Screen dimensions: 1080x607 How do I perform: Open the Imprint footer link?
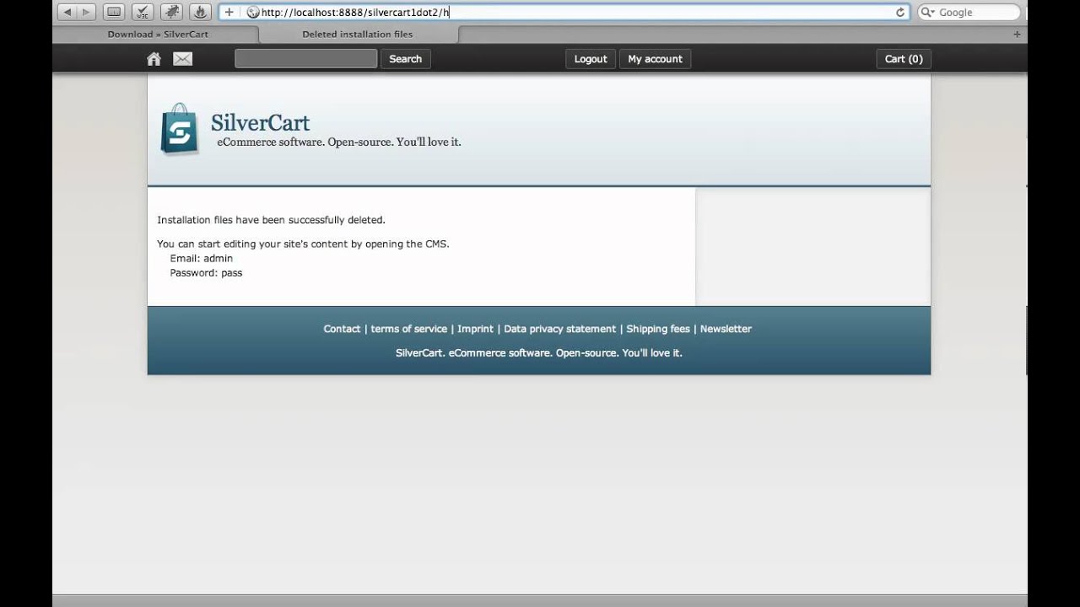[475, 329]
